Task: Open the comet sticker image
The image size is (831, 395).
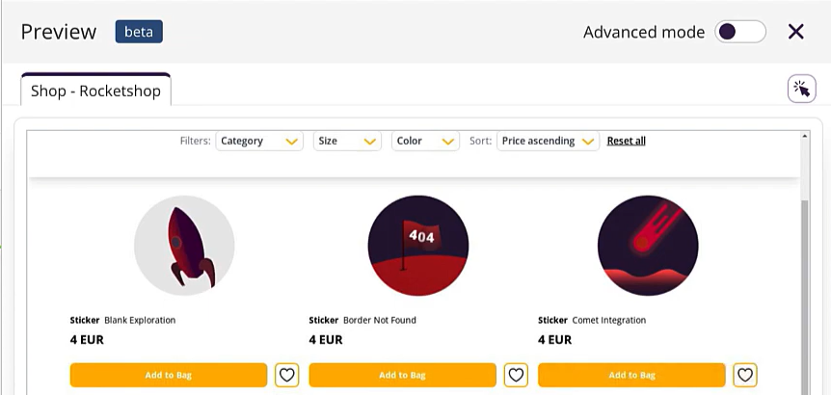Action: 648,246
